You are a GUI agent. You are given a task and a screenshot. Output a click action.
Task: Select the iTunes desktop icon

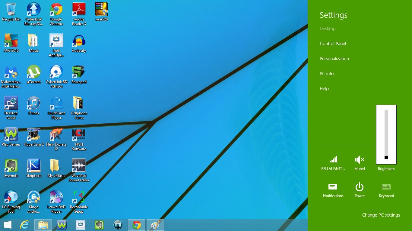pos(34,106)
